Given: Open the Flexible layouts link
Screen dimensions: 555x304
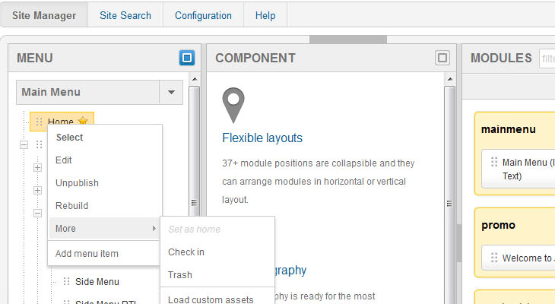Looking at the screenshot, I should [x=262, y=138].
